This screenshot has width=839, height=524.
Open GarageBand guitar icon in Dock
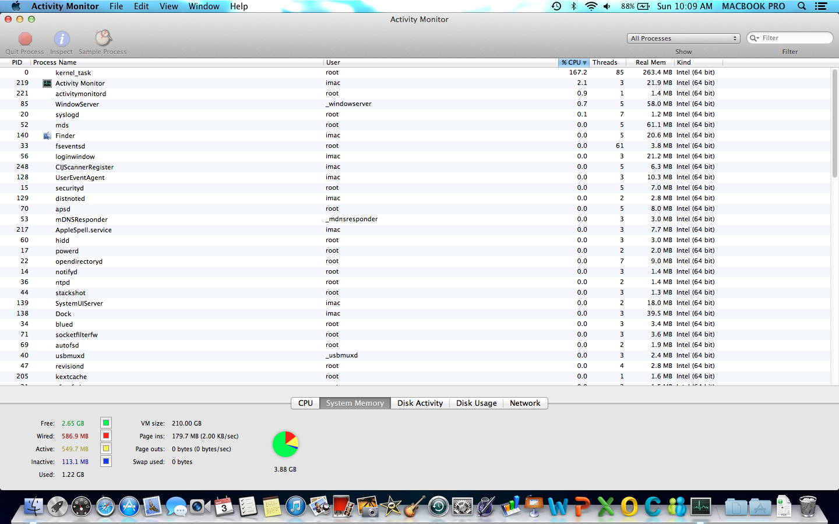415,507
